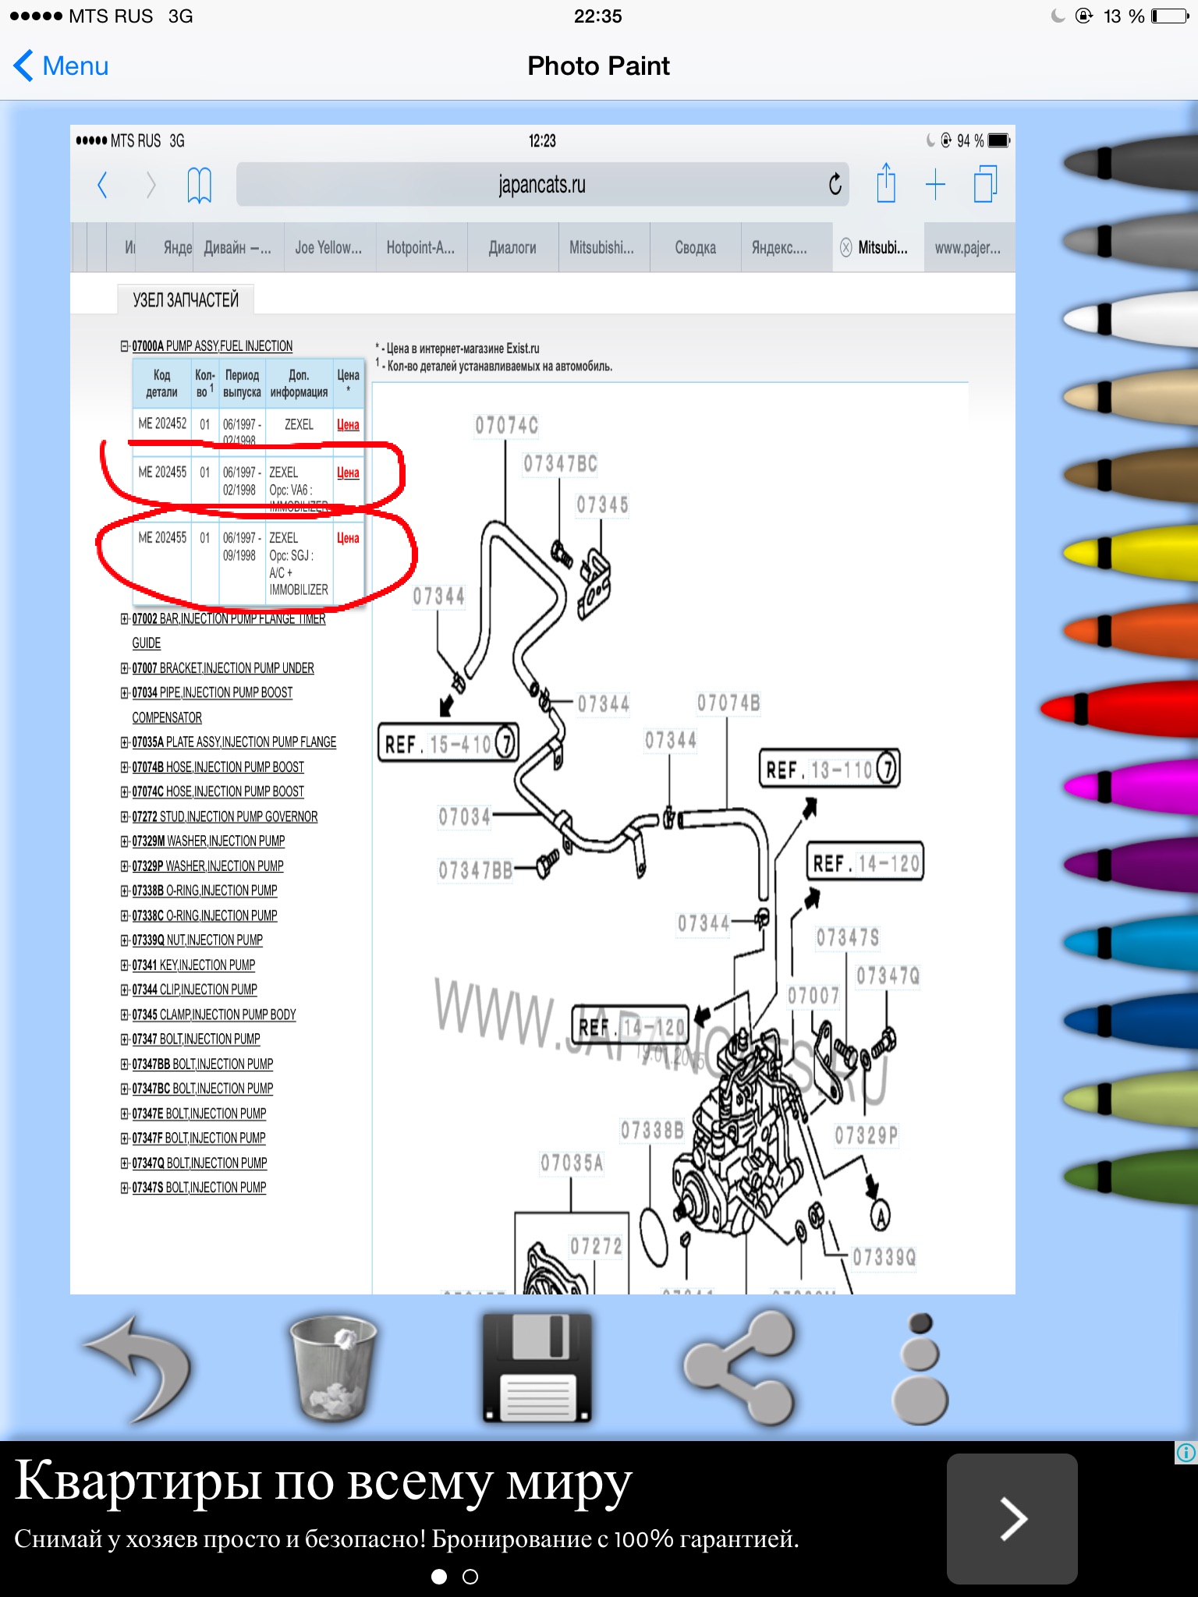This screenshot has height=1597, width=1198.
Task: Expand the 07345 CLAMP,INJECTION PUMP BODY node
Action: tap(125, 1014)
